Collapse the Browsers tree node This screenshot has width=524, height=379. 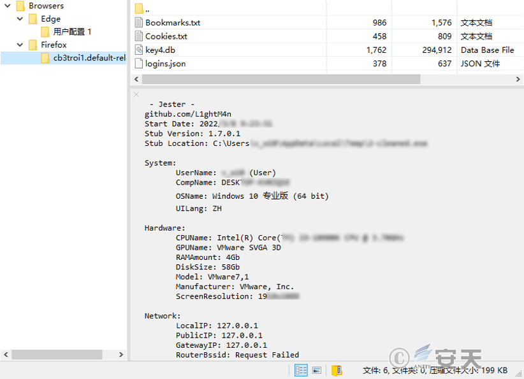coord(7,6)
